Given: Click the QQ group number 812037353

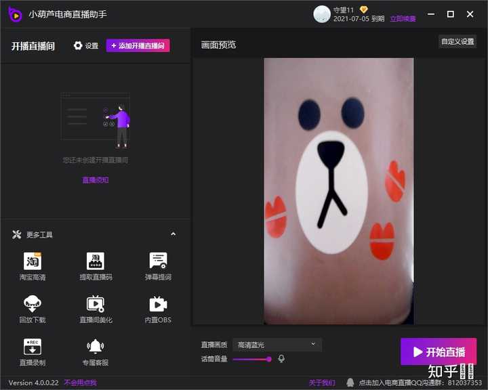Looking at the screenshot, I should [465, 383].
